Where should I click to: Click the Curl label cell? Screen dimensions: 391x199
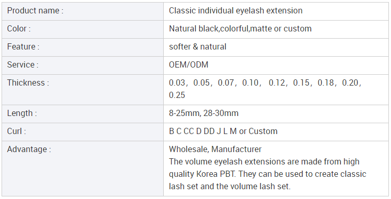tap(83, 131)
